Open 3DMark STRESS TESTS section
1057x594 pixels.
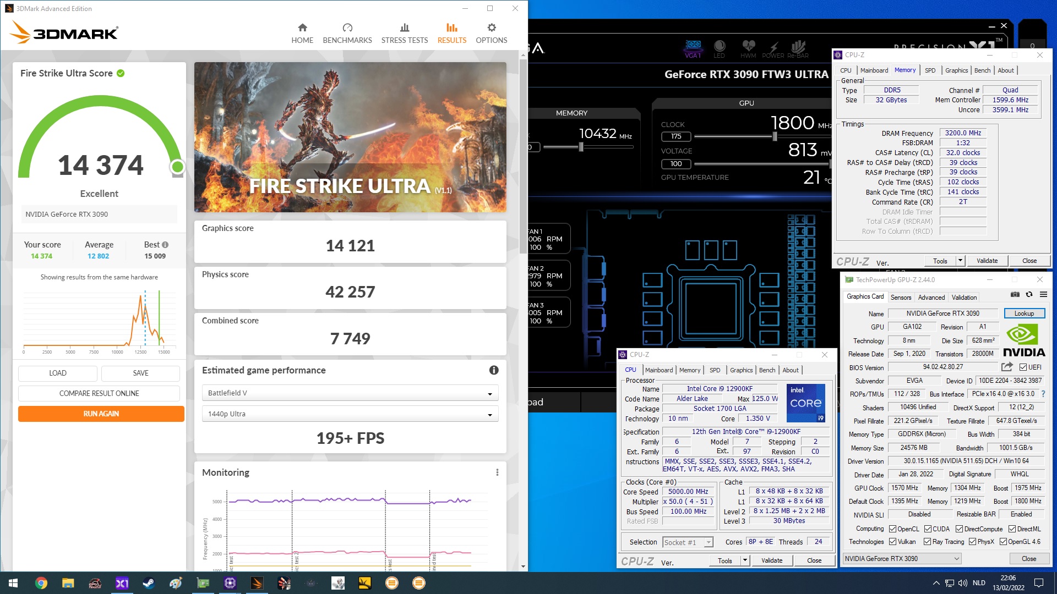pos(405,34)
